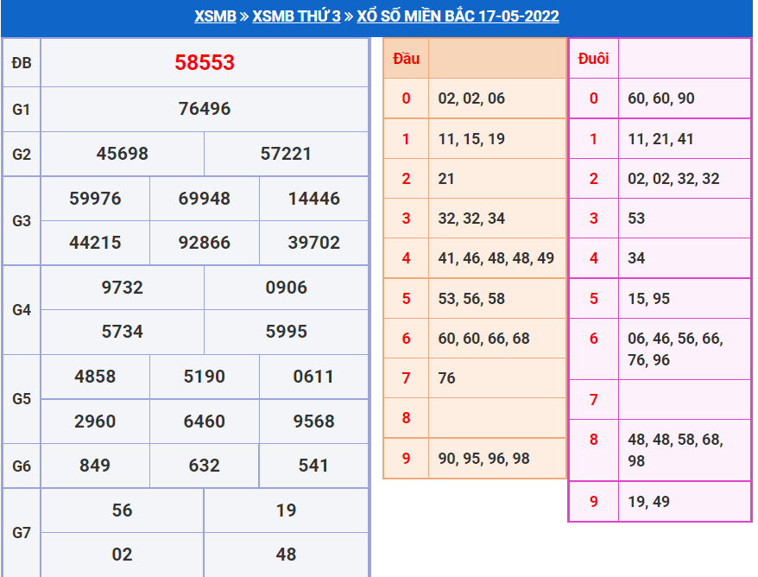Viewport: 758px width, 577px height.
Task: Select G5 number 4858
Action: [95, 377]
